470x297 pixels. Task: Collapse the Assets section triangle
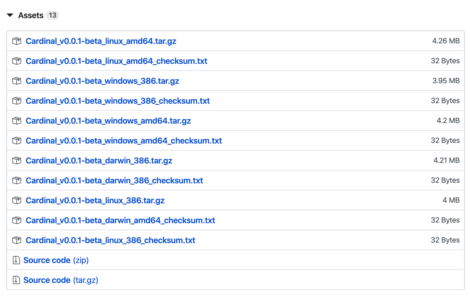tap(10, 15)
